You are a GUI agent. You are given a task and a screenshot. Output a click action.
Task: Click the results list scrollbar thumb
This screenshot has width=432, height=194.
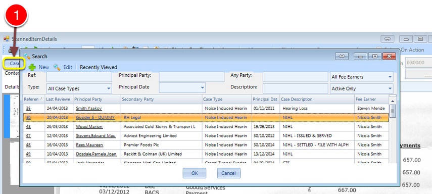[393, 111]
